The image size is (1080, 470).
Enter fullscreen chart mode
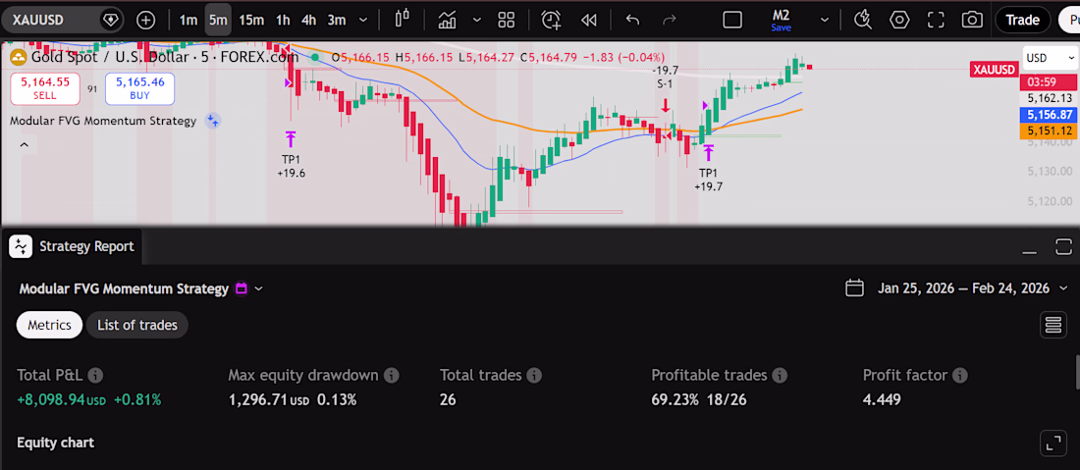tap(936, 20)
